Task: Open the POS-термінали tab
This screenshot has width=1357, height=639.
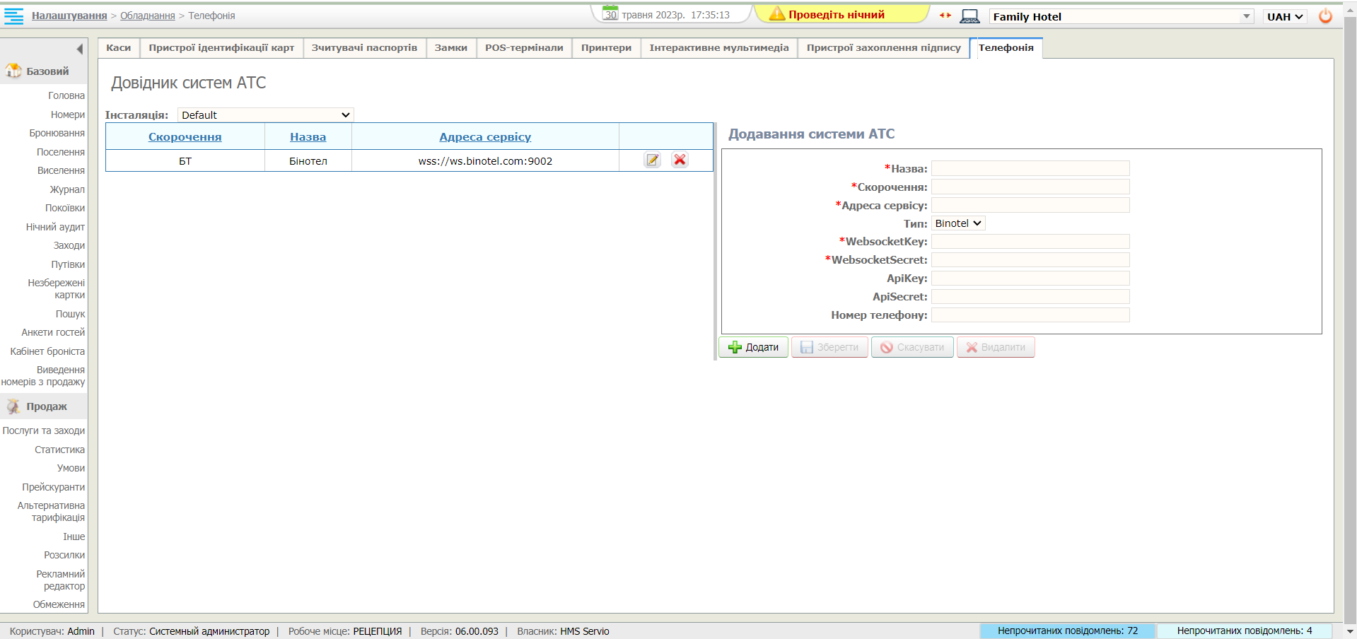Action: tap(524, 48)
